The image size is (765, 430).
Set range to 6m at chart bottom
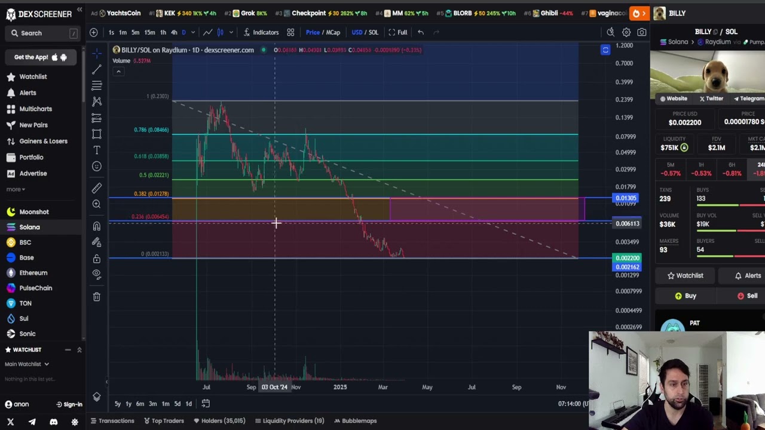coord(140,404)
